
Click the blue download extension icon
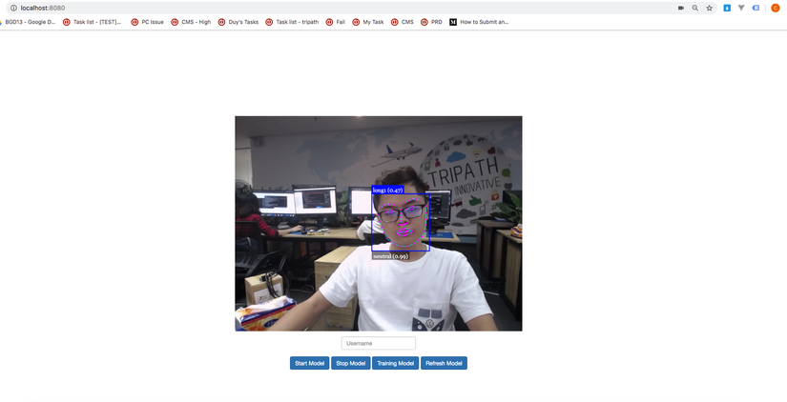click(727, 8)
